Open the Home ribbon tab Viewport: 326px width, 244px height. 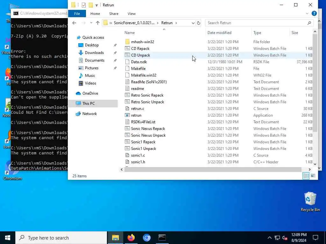95,13
